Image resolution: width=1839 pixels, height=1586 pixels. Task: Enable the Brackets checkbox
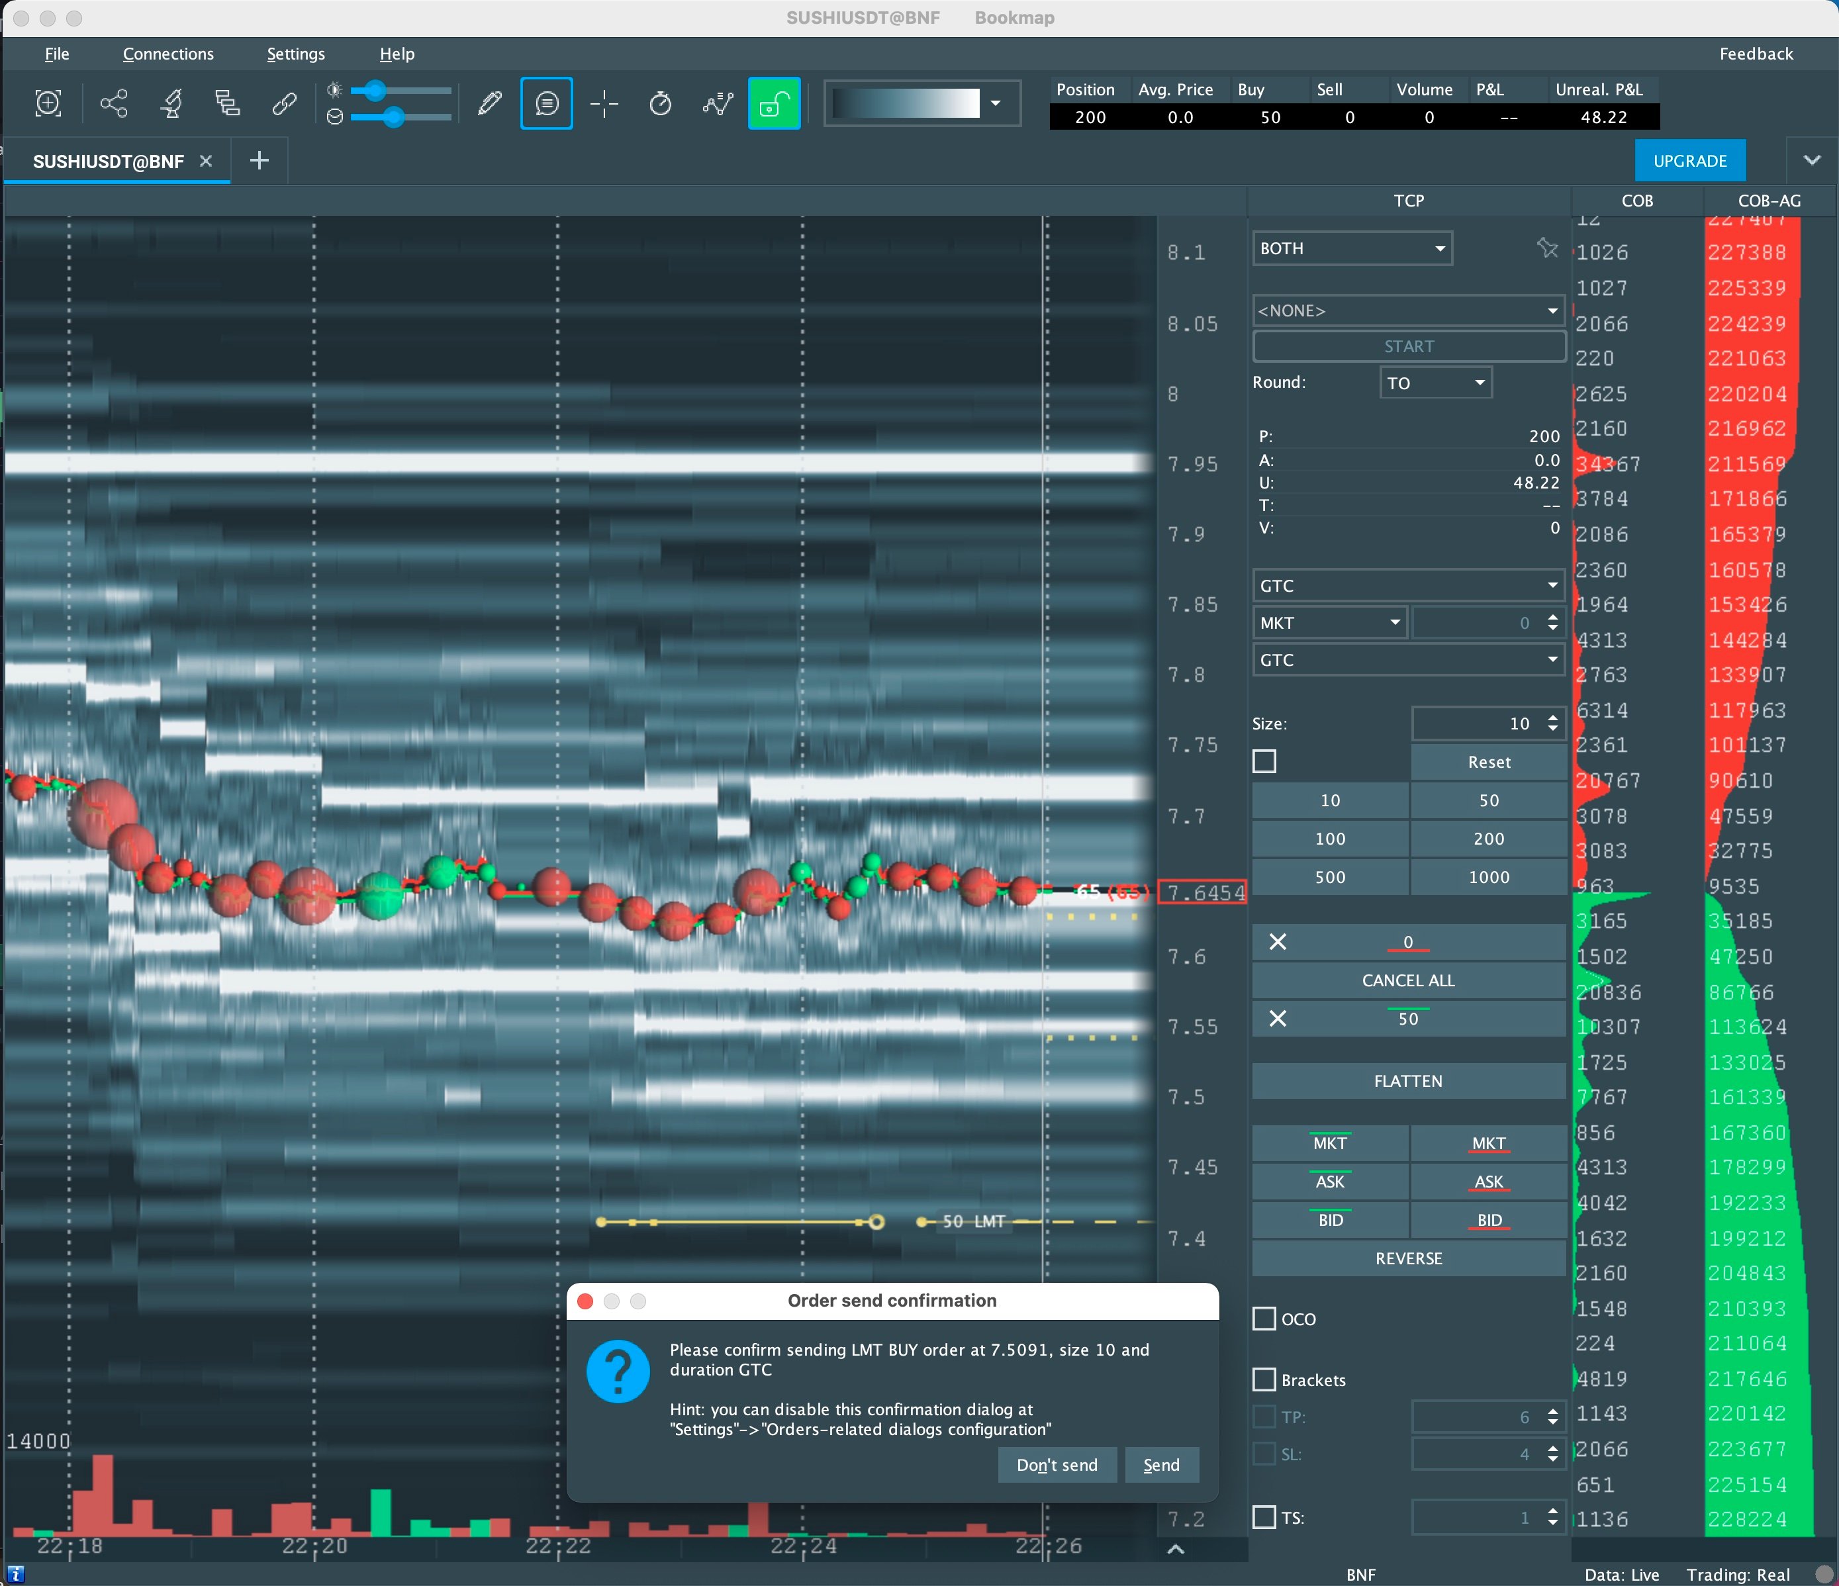coord(1264,1379)
